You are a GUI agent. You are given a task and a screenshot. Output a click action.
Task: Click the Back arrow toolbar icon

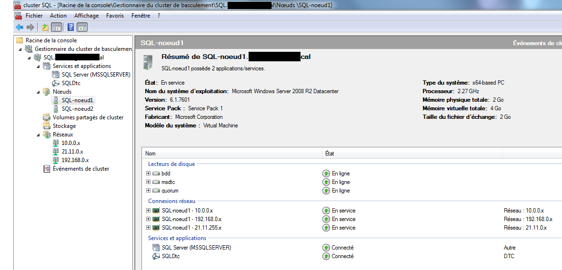click(20, 28)
